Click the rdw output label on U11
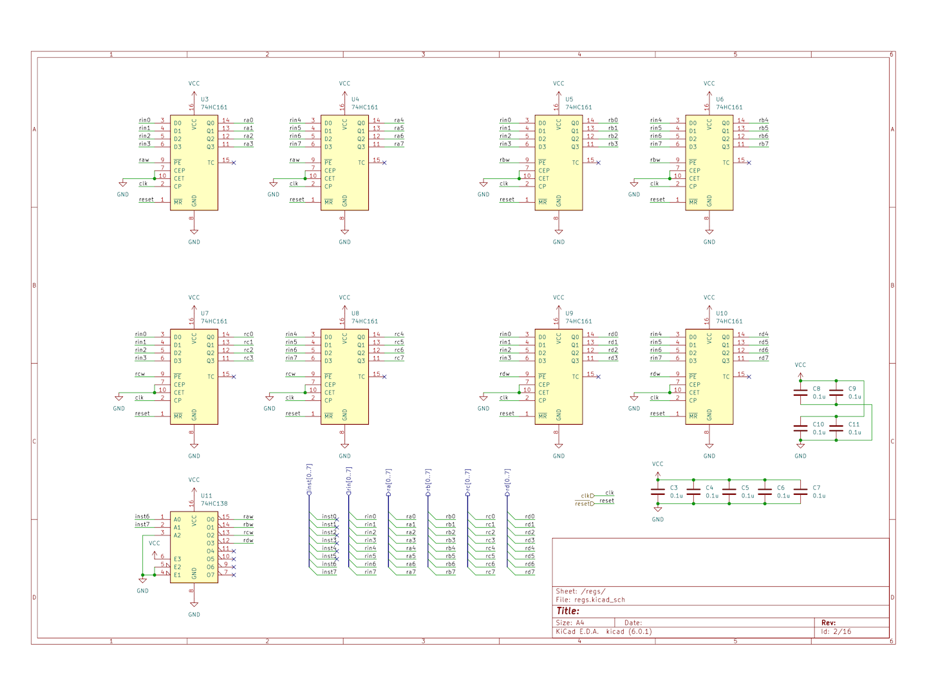This screenshot has width=927, height=695. coord(248,541)
